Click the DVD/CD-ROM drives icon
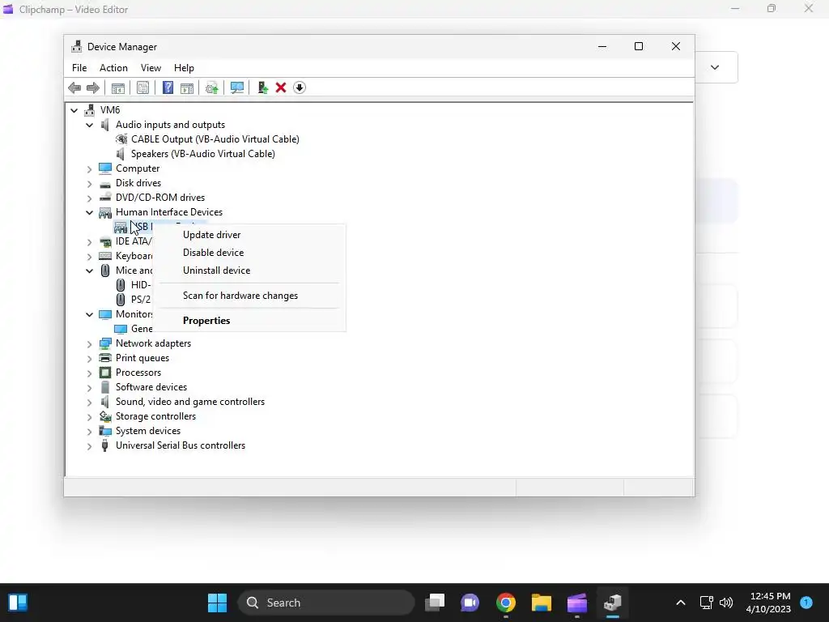Viewport: 829px width, 622px height. pos(105,198)
